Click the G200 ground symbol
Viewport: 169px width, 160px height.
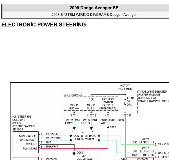74,154
